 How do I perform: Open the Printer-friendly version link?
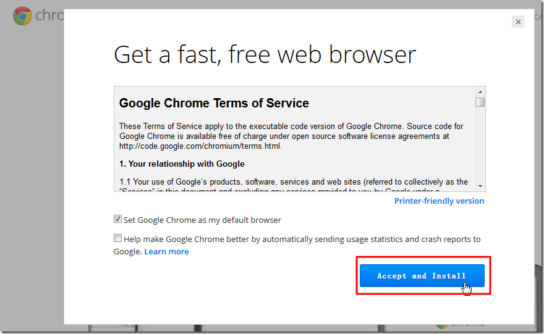click(x=439, y=201)
